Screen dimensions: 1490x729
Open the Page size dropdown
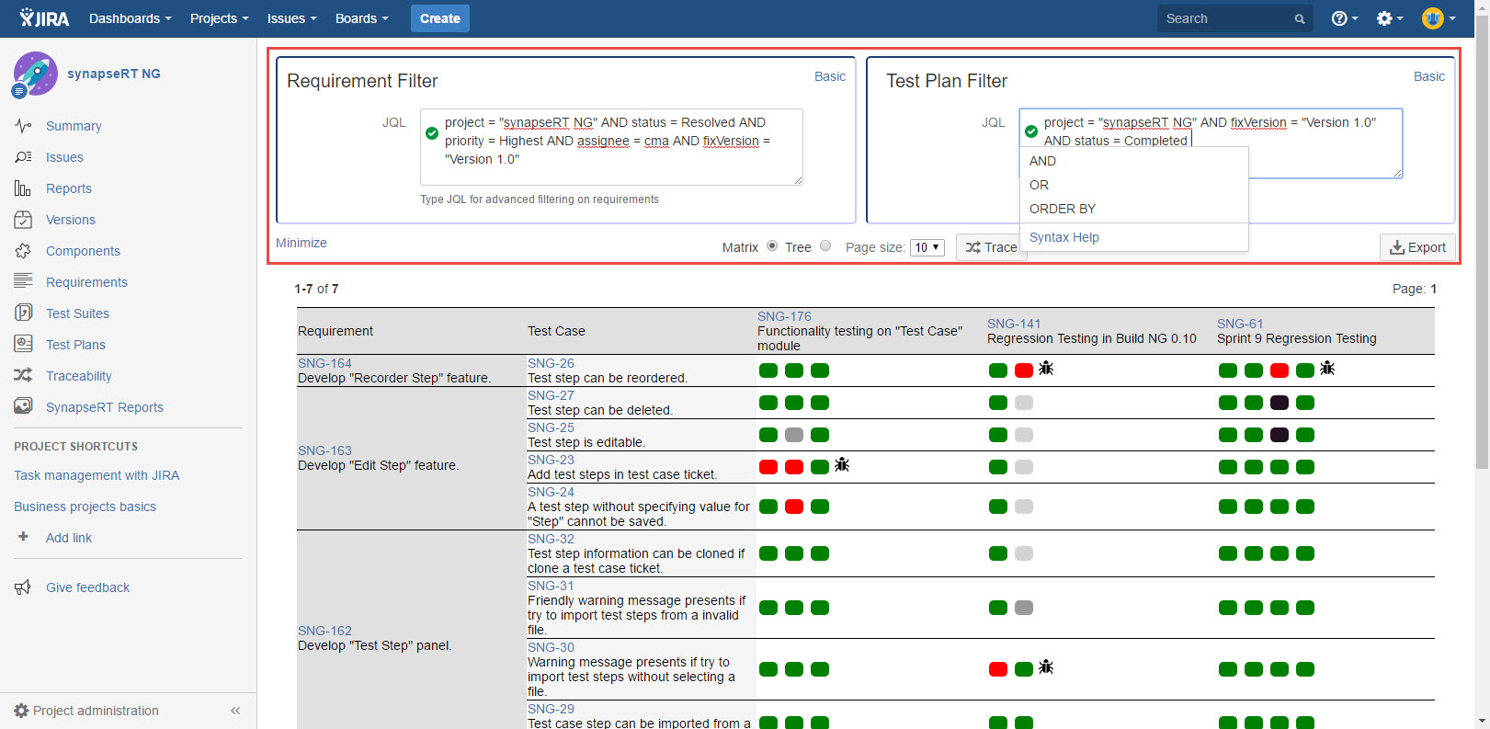click(x=927, y=247)
